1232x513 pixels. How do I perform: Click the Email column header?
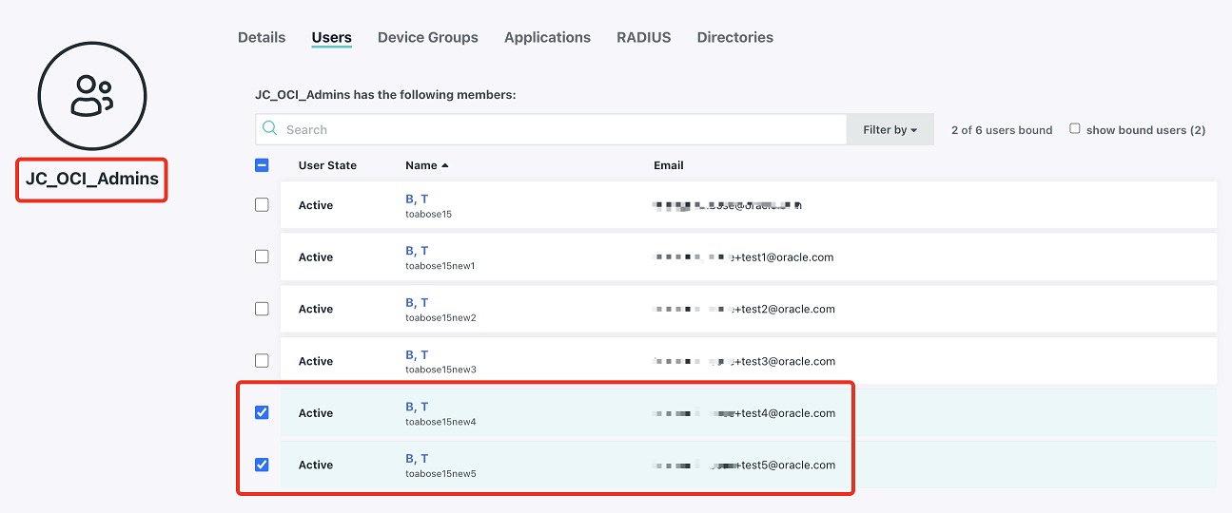click(668, 165)
